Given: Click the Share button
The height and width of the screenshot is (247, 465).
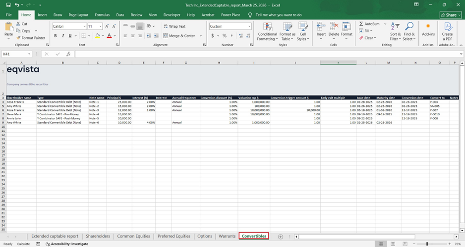Looking at the screenshot, I should point(450,15).
